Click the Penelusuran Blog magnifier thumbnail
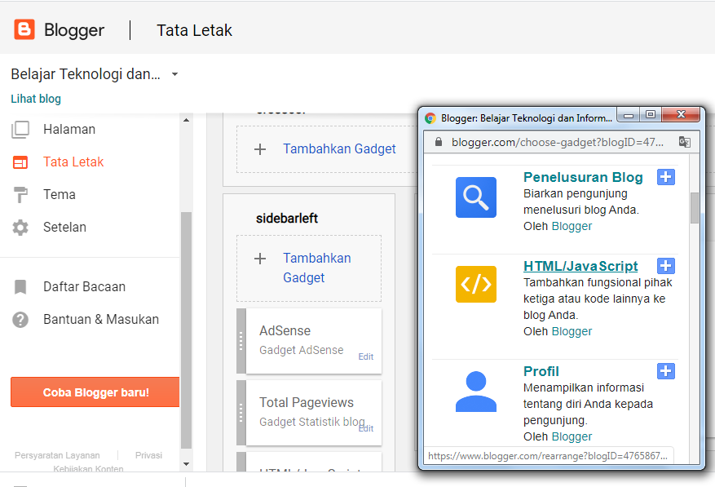The image size is (715, 487). (x=475, y=197)
